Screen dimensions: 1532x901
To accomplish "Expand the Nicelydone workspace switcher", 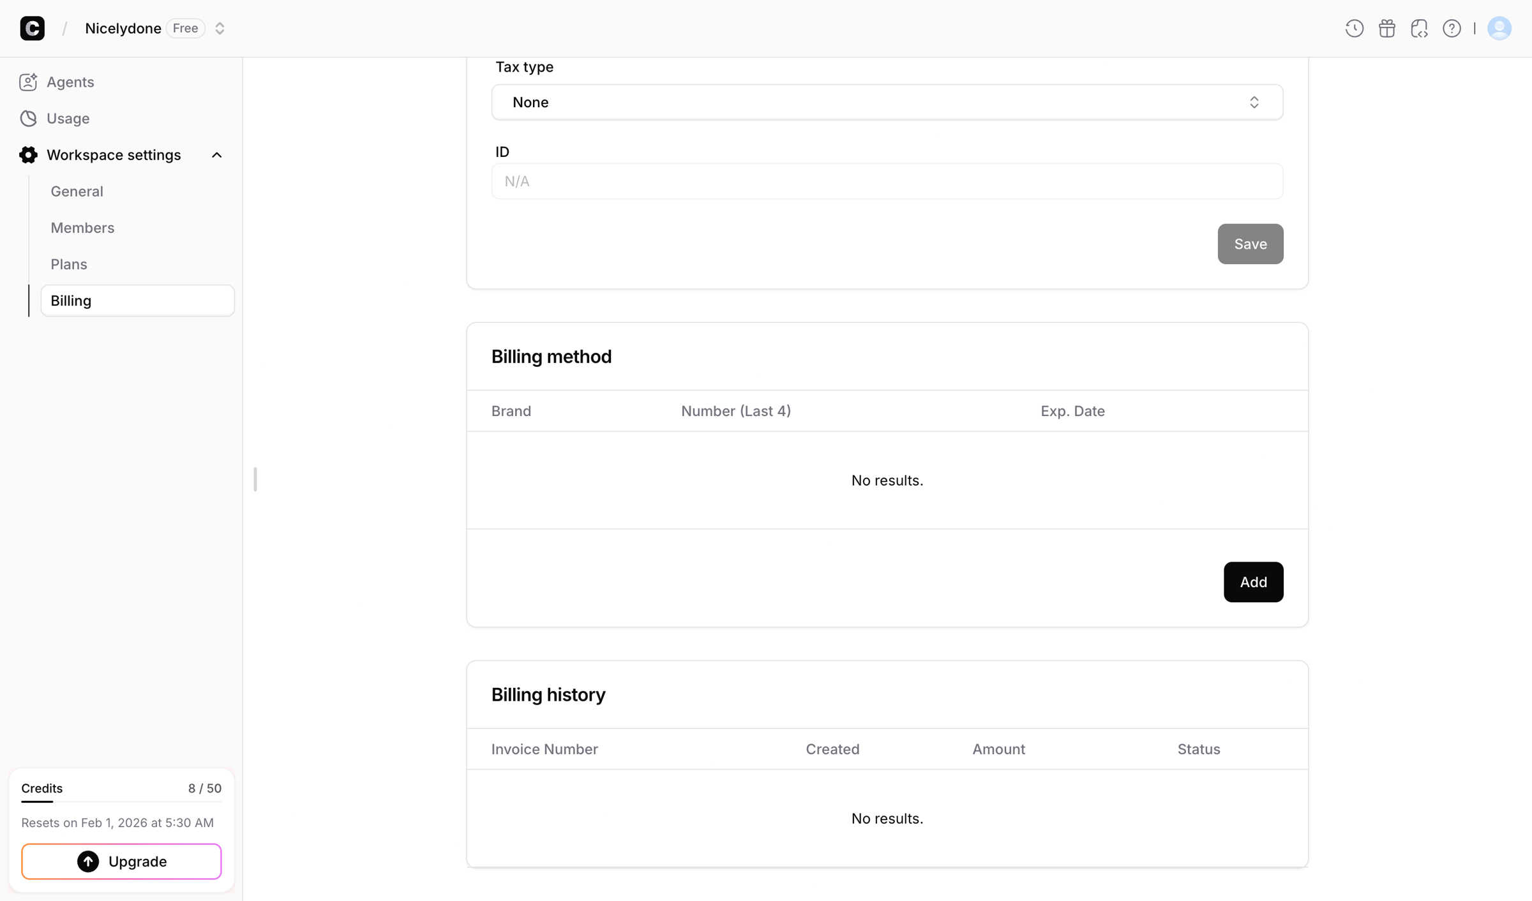I will pyautogui.click(x=220, y=28).
